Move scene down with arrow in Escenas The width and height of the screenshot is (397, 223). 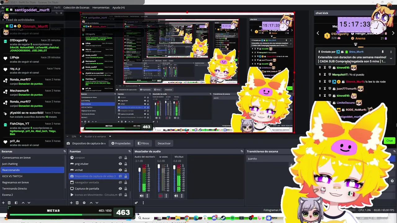point(29,203)
